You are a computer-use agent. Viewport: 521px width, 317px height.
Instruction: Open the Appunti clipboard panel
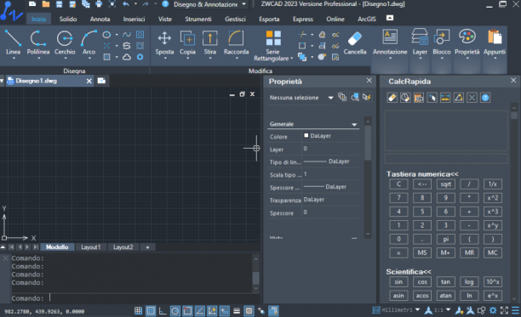[495, 44]
